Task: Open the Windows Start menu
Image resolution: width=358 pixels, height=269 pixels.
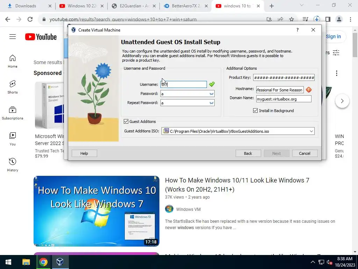Action: click(x=8, y=262)
